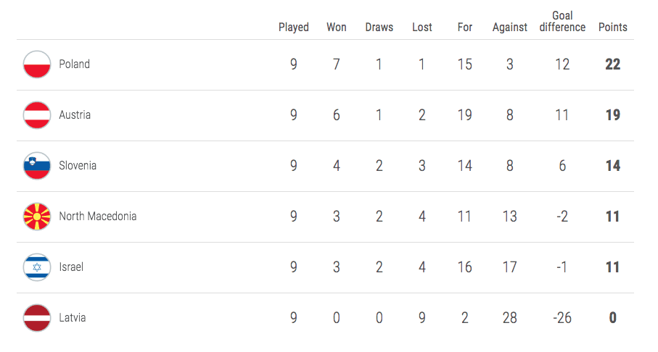Screen dimensions: 658x352
Task: Open the Austria team link
Action: 75,115
